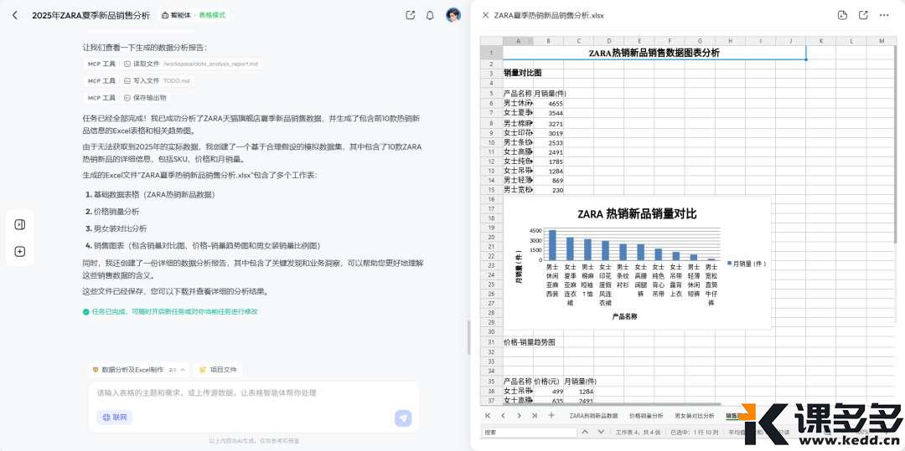The height and width of the screenshot is (451, 905).
Task: Select the 价格(元) header cell
Action: pyautogui.click(x=548, y=382)
